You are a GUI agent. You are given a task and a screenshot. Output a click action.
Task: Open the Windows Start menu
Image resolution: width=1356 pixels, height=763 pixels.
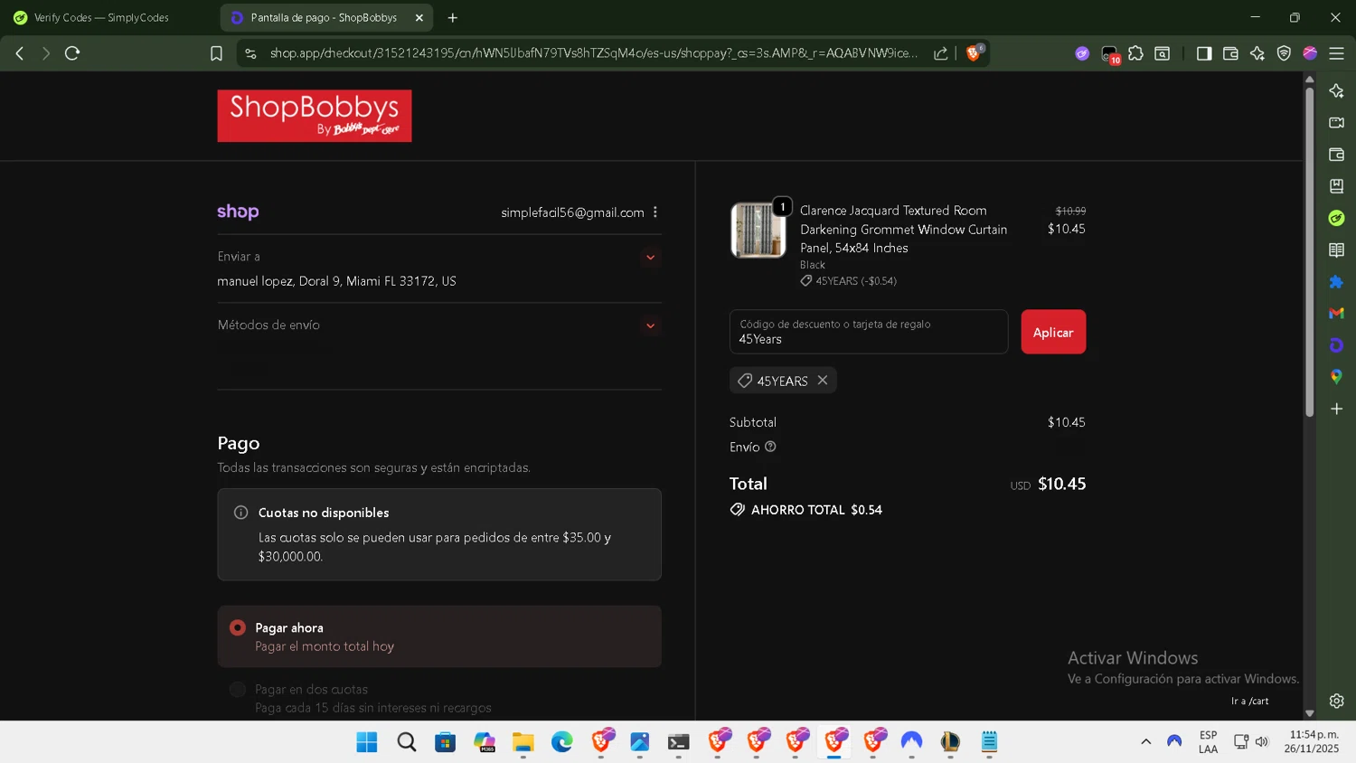point(367,742)
